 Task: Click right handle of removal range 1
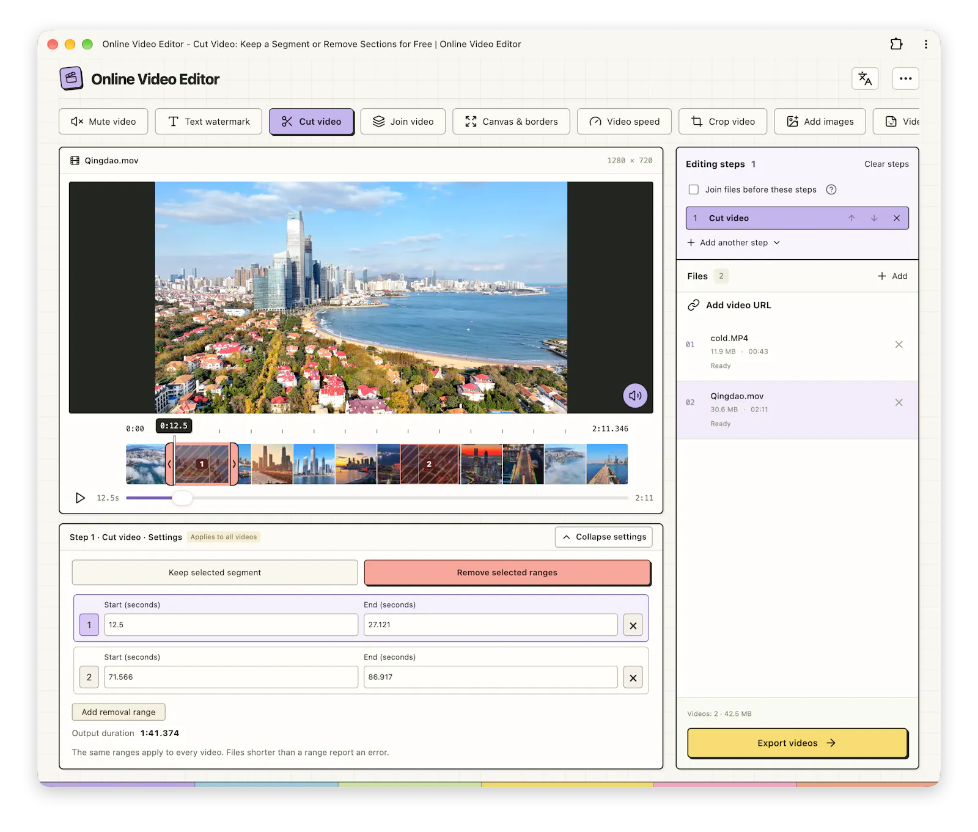click(233, 464)
